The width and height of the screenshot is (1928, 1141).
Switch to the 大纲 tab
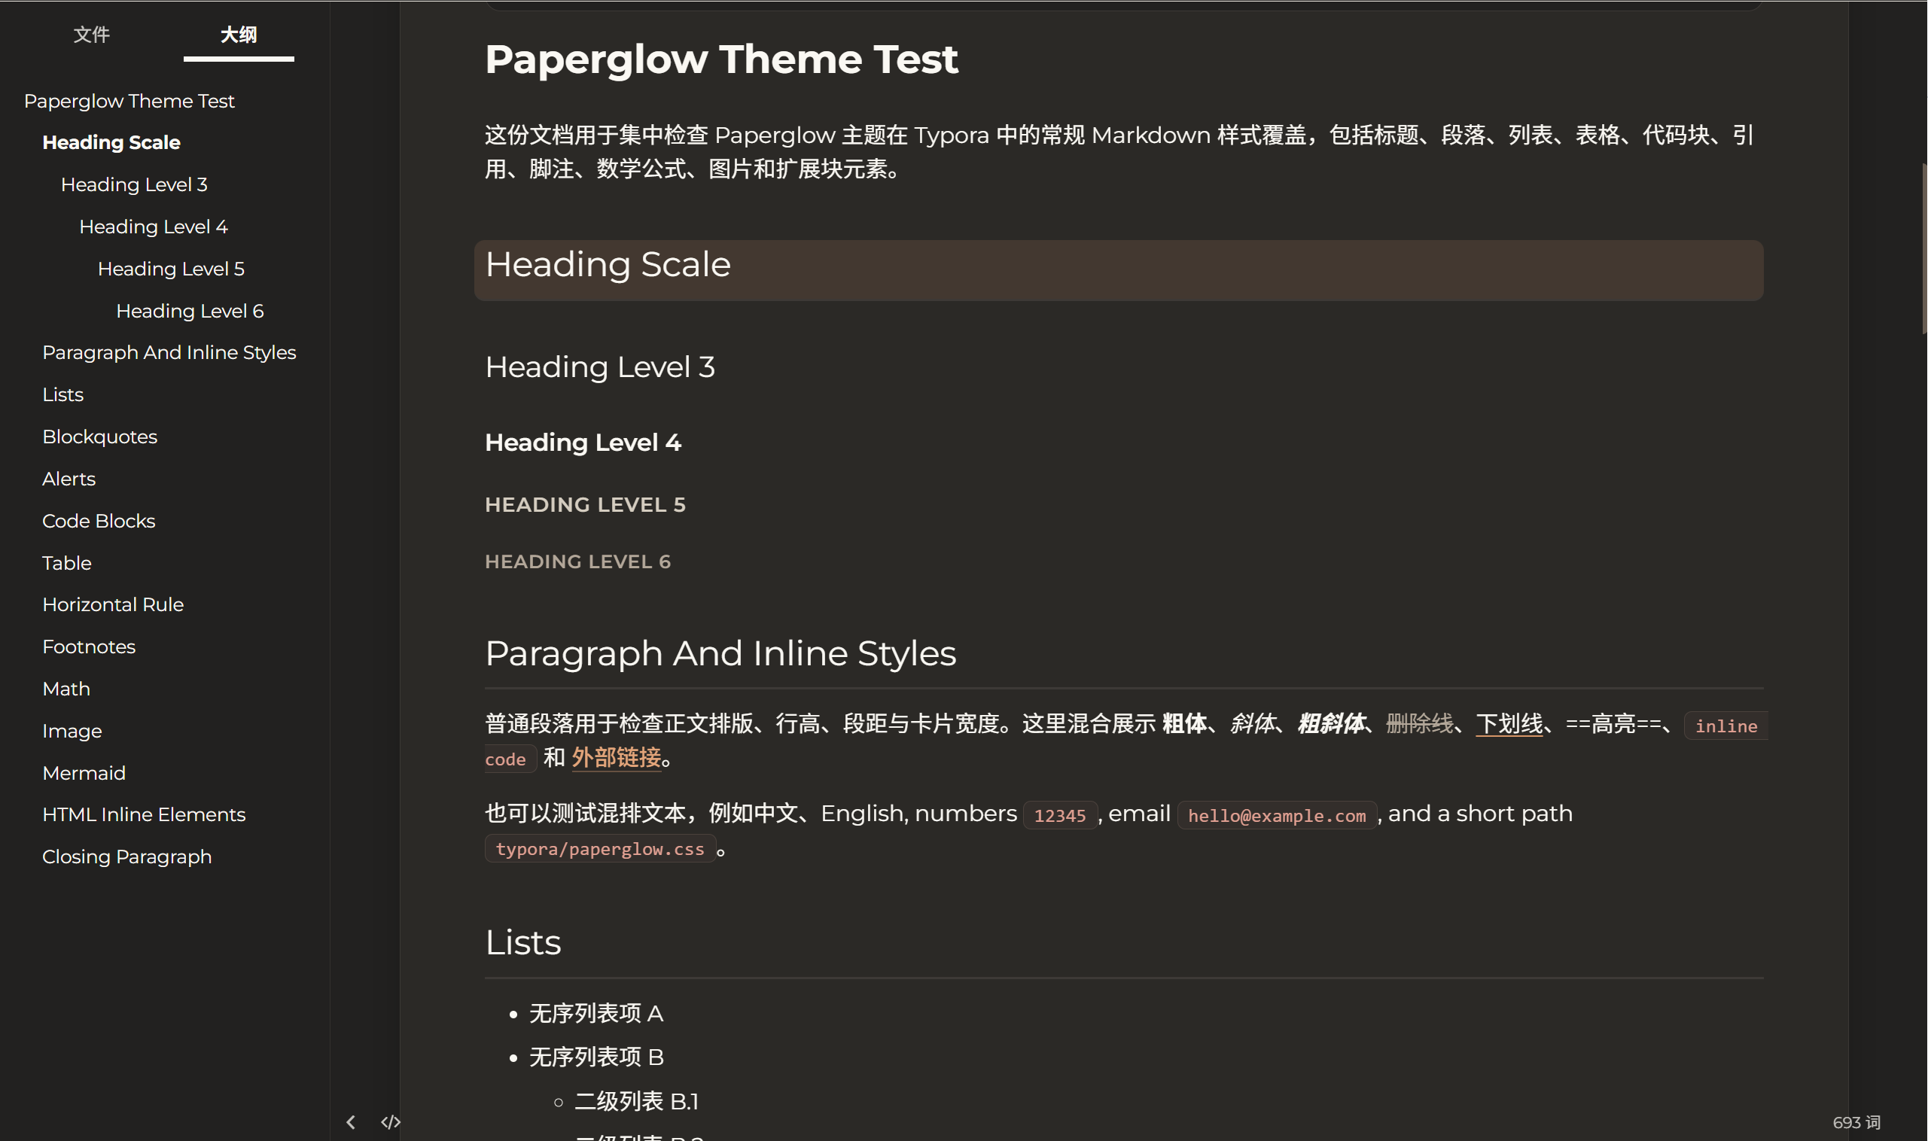[239, 35]
